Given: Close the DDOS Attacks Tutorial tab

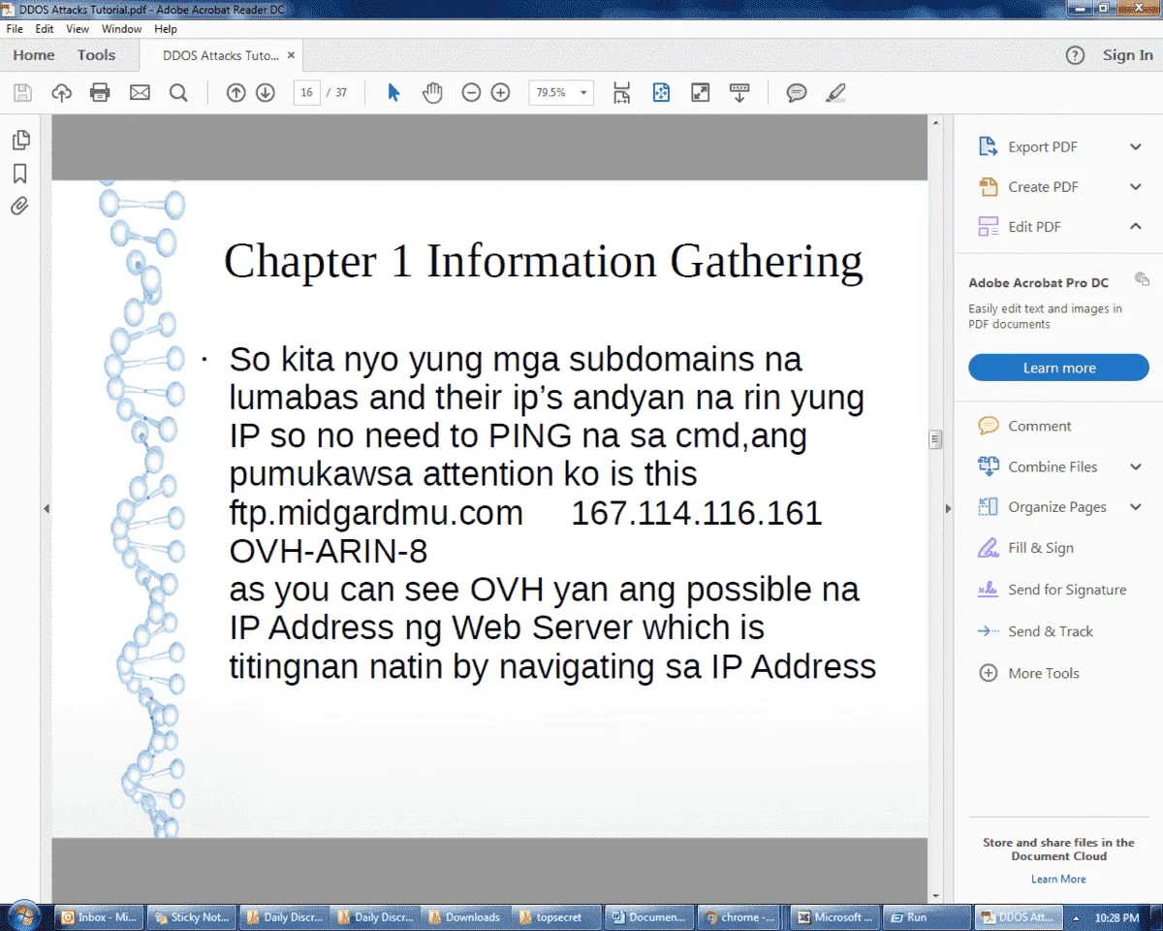Looking at the screenshot, I should [x=291, y=55].
